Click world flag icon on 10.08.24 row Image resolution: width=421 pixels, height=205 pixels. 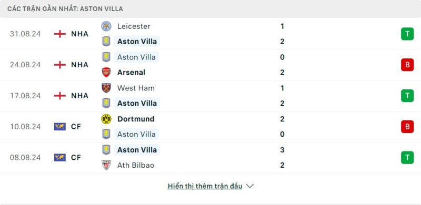60,127
